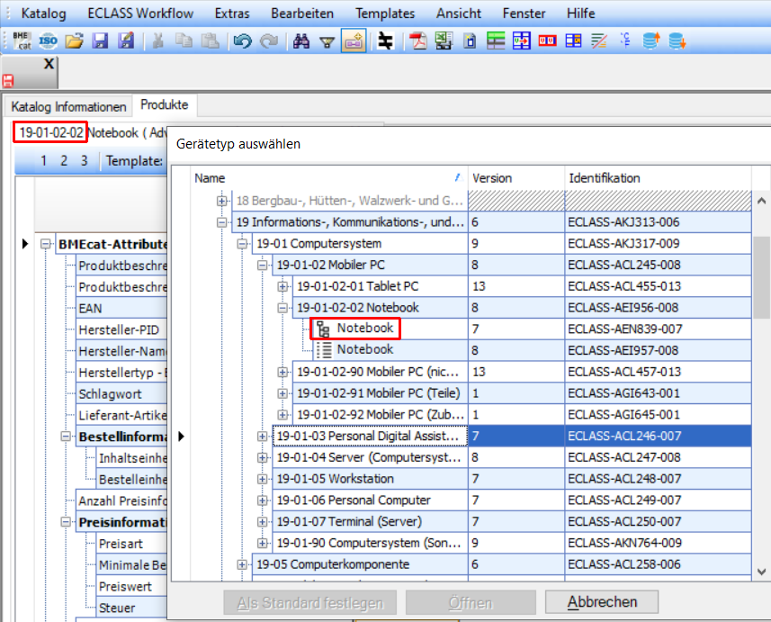Click the PDF export icon
Screen dimensions: 771x622
point(418,41)
